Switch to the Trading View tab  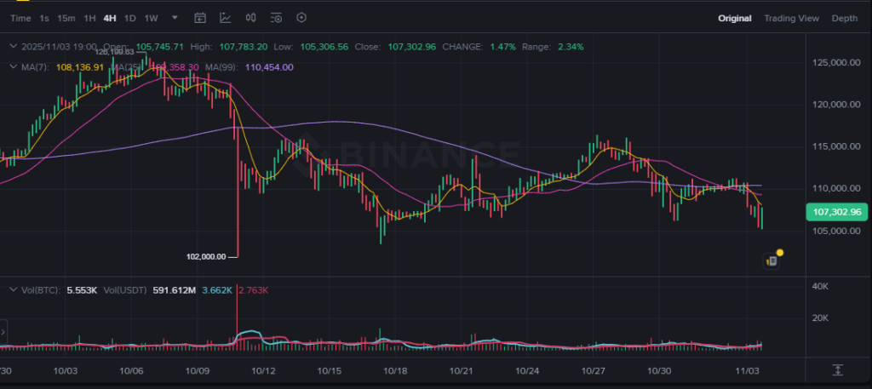pos(791,18)
